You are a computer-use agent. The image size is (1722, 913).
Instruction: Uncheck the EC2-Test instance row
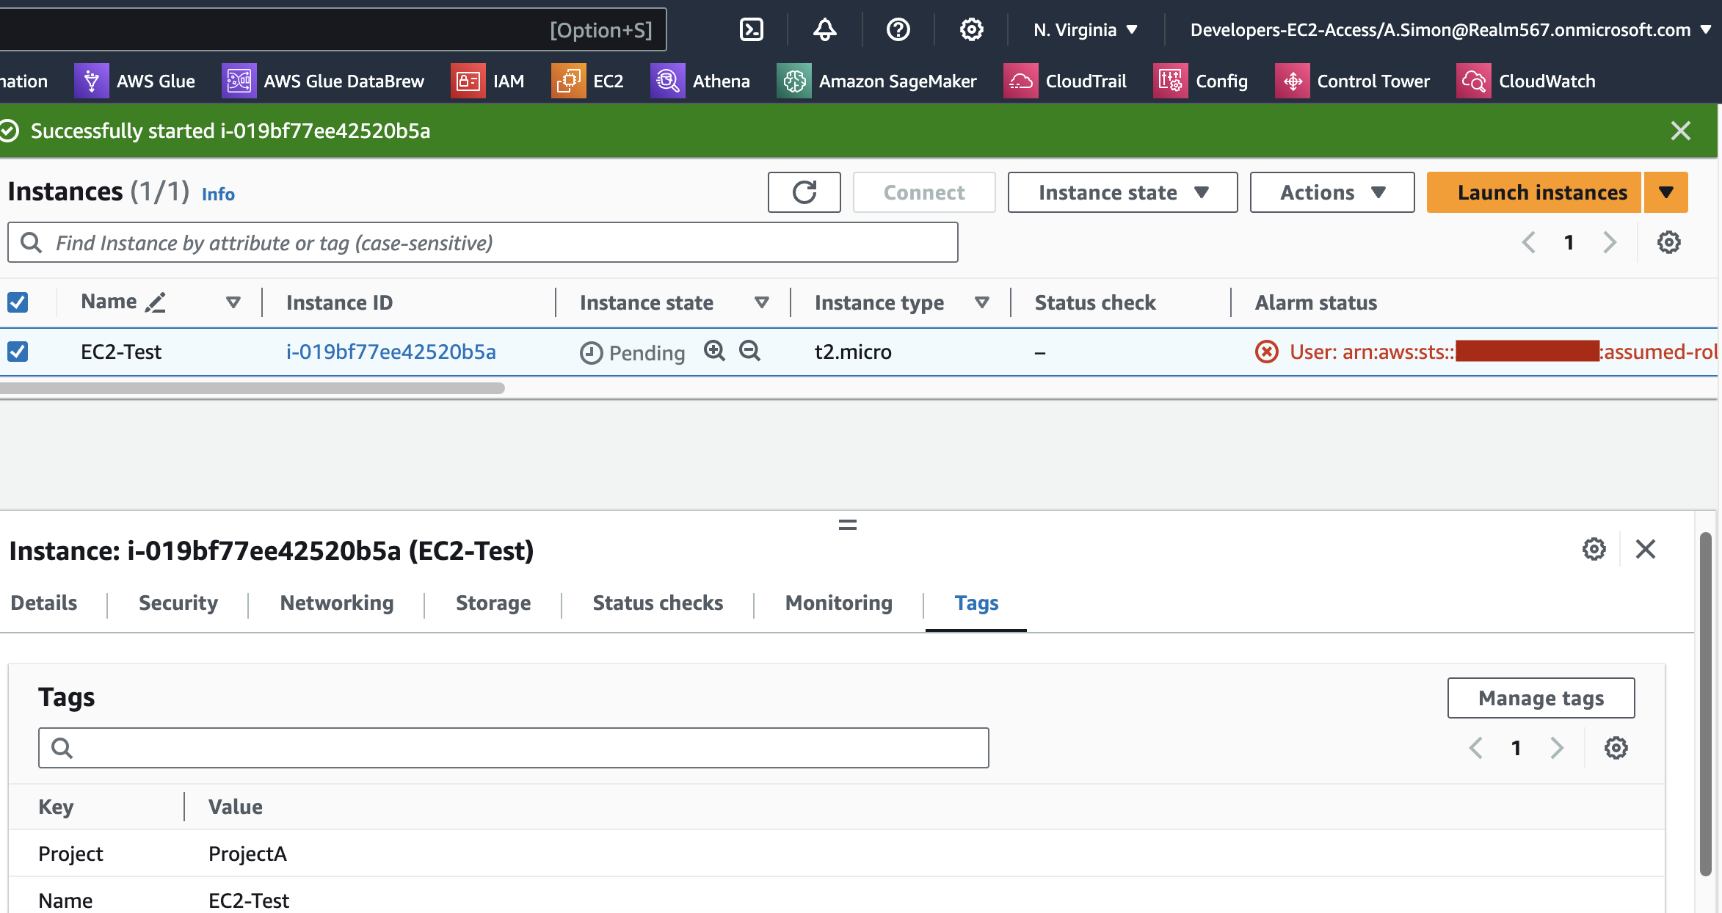pos(18,352)
